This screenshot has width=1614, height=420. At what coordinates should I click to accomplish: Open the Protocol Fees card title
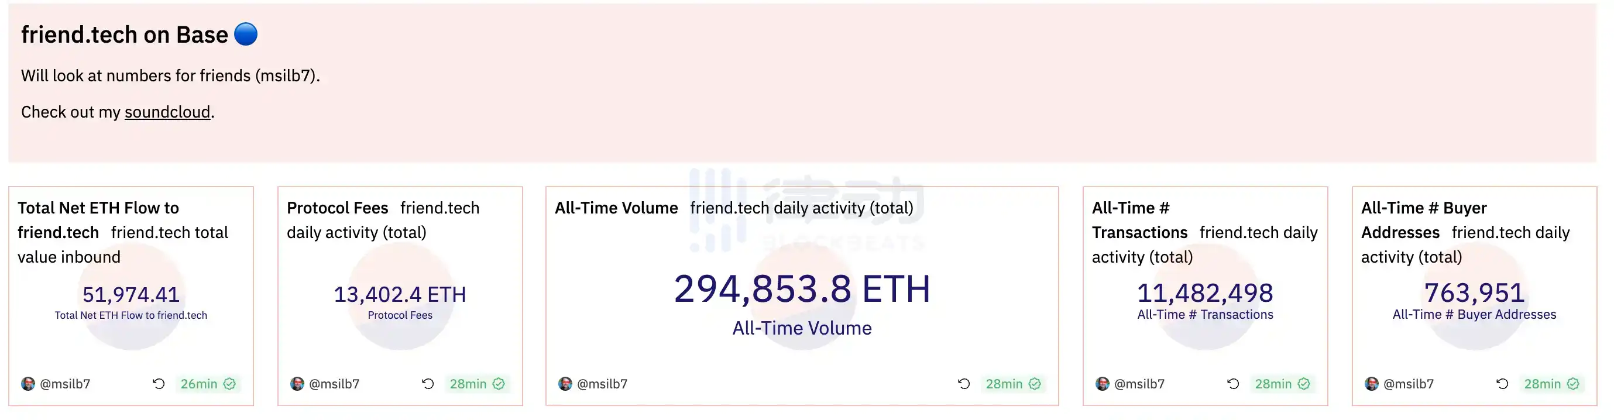pos(337,208)
